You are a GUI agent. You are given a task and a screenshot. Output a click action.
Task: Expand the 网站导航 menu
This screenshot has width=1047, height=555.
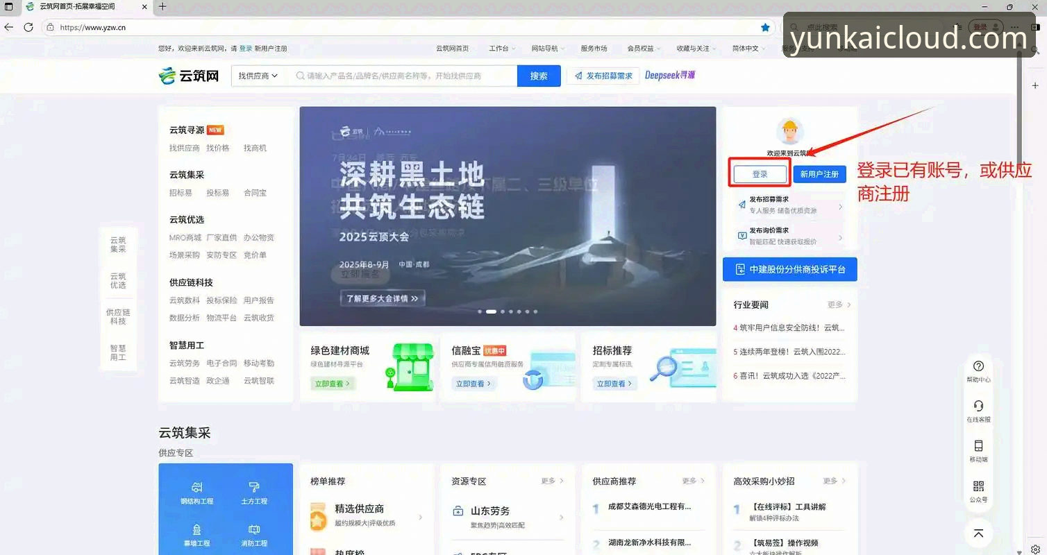[548, 49]
